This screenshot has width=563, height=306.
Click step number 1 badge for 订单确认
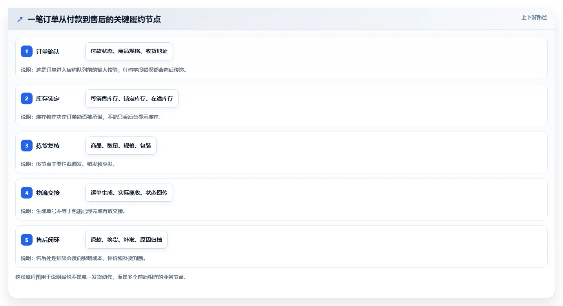click(27, 51)
